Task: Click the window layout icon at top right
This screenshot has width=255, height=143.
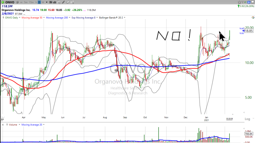Action: tap(253, 2)
